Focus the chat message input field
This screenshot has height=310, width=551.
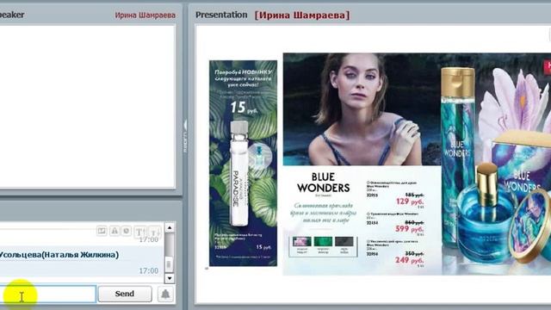point(47,294)
